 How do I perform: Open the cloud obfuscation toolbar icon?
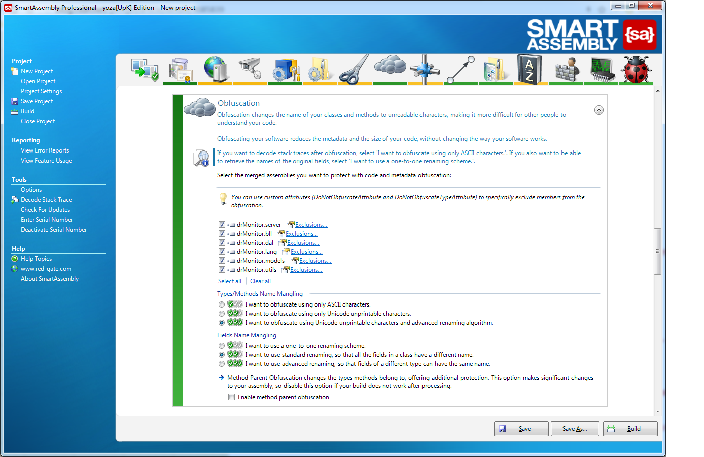[x=390, y=65]
